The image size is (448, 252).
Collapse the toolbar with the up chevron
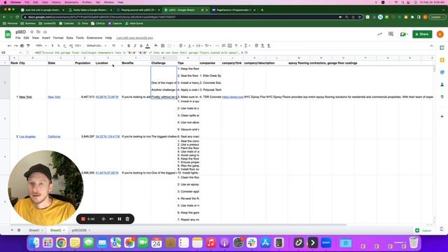pos(431,45)
